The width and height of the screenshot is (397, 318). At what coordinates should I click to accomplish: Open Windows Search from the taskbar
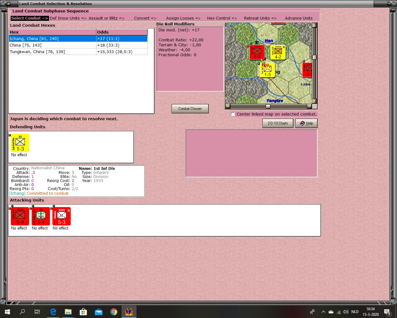(22, 312)
